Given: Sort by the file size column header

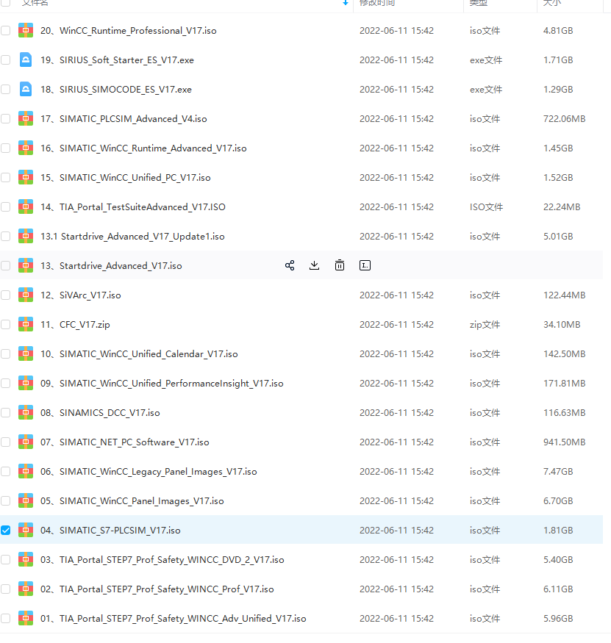Looking at the screenshot, I should click(x=551, y=3).
